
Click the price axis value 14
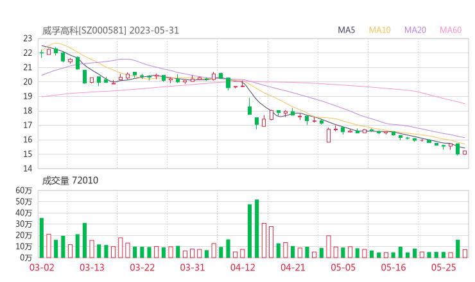pos(28,168)
